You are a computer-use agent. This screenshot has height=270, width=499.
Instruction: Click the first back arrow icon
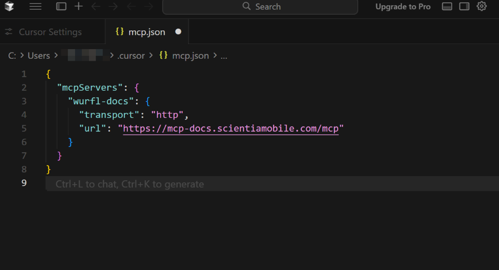pos(96,6)
